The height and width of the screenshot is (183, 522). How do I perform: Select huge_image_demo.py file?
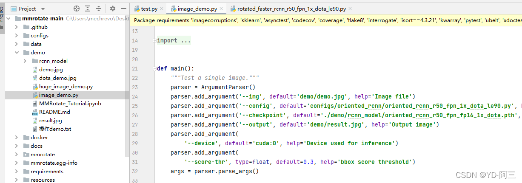(x=66, y=87)
